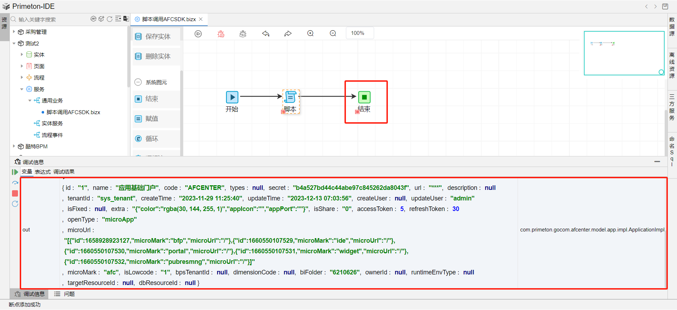This screenshot has width=677, height=310.
Task: Zoom in on the flow canvas
Action: (x=310, y=33)
